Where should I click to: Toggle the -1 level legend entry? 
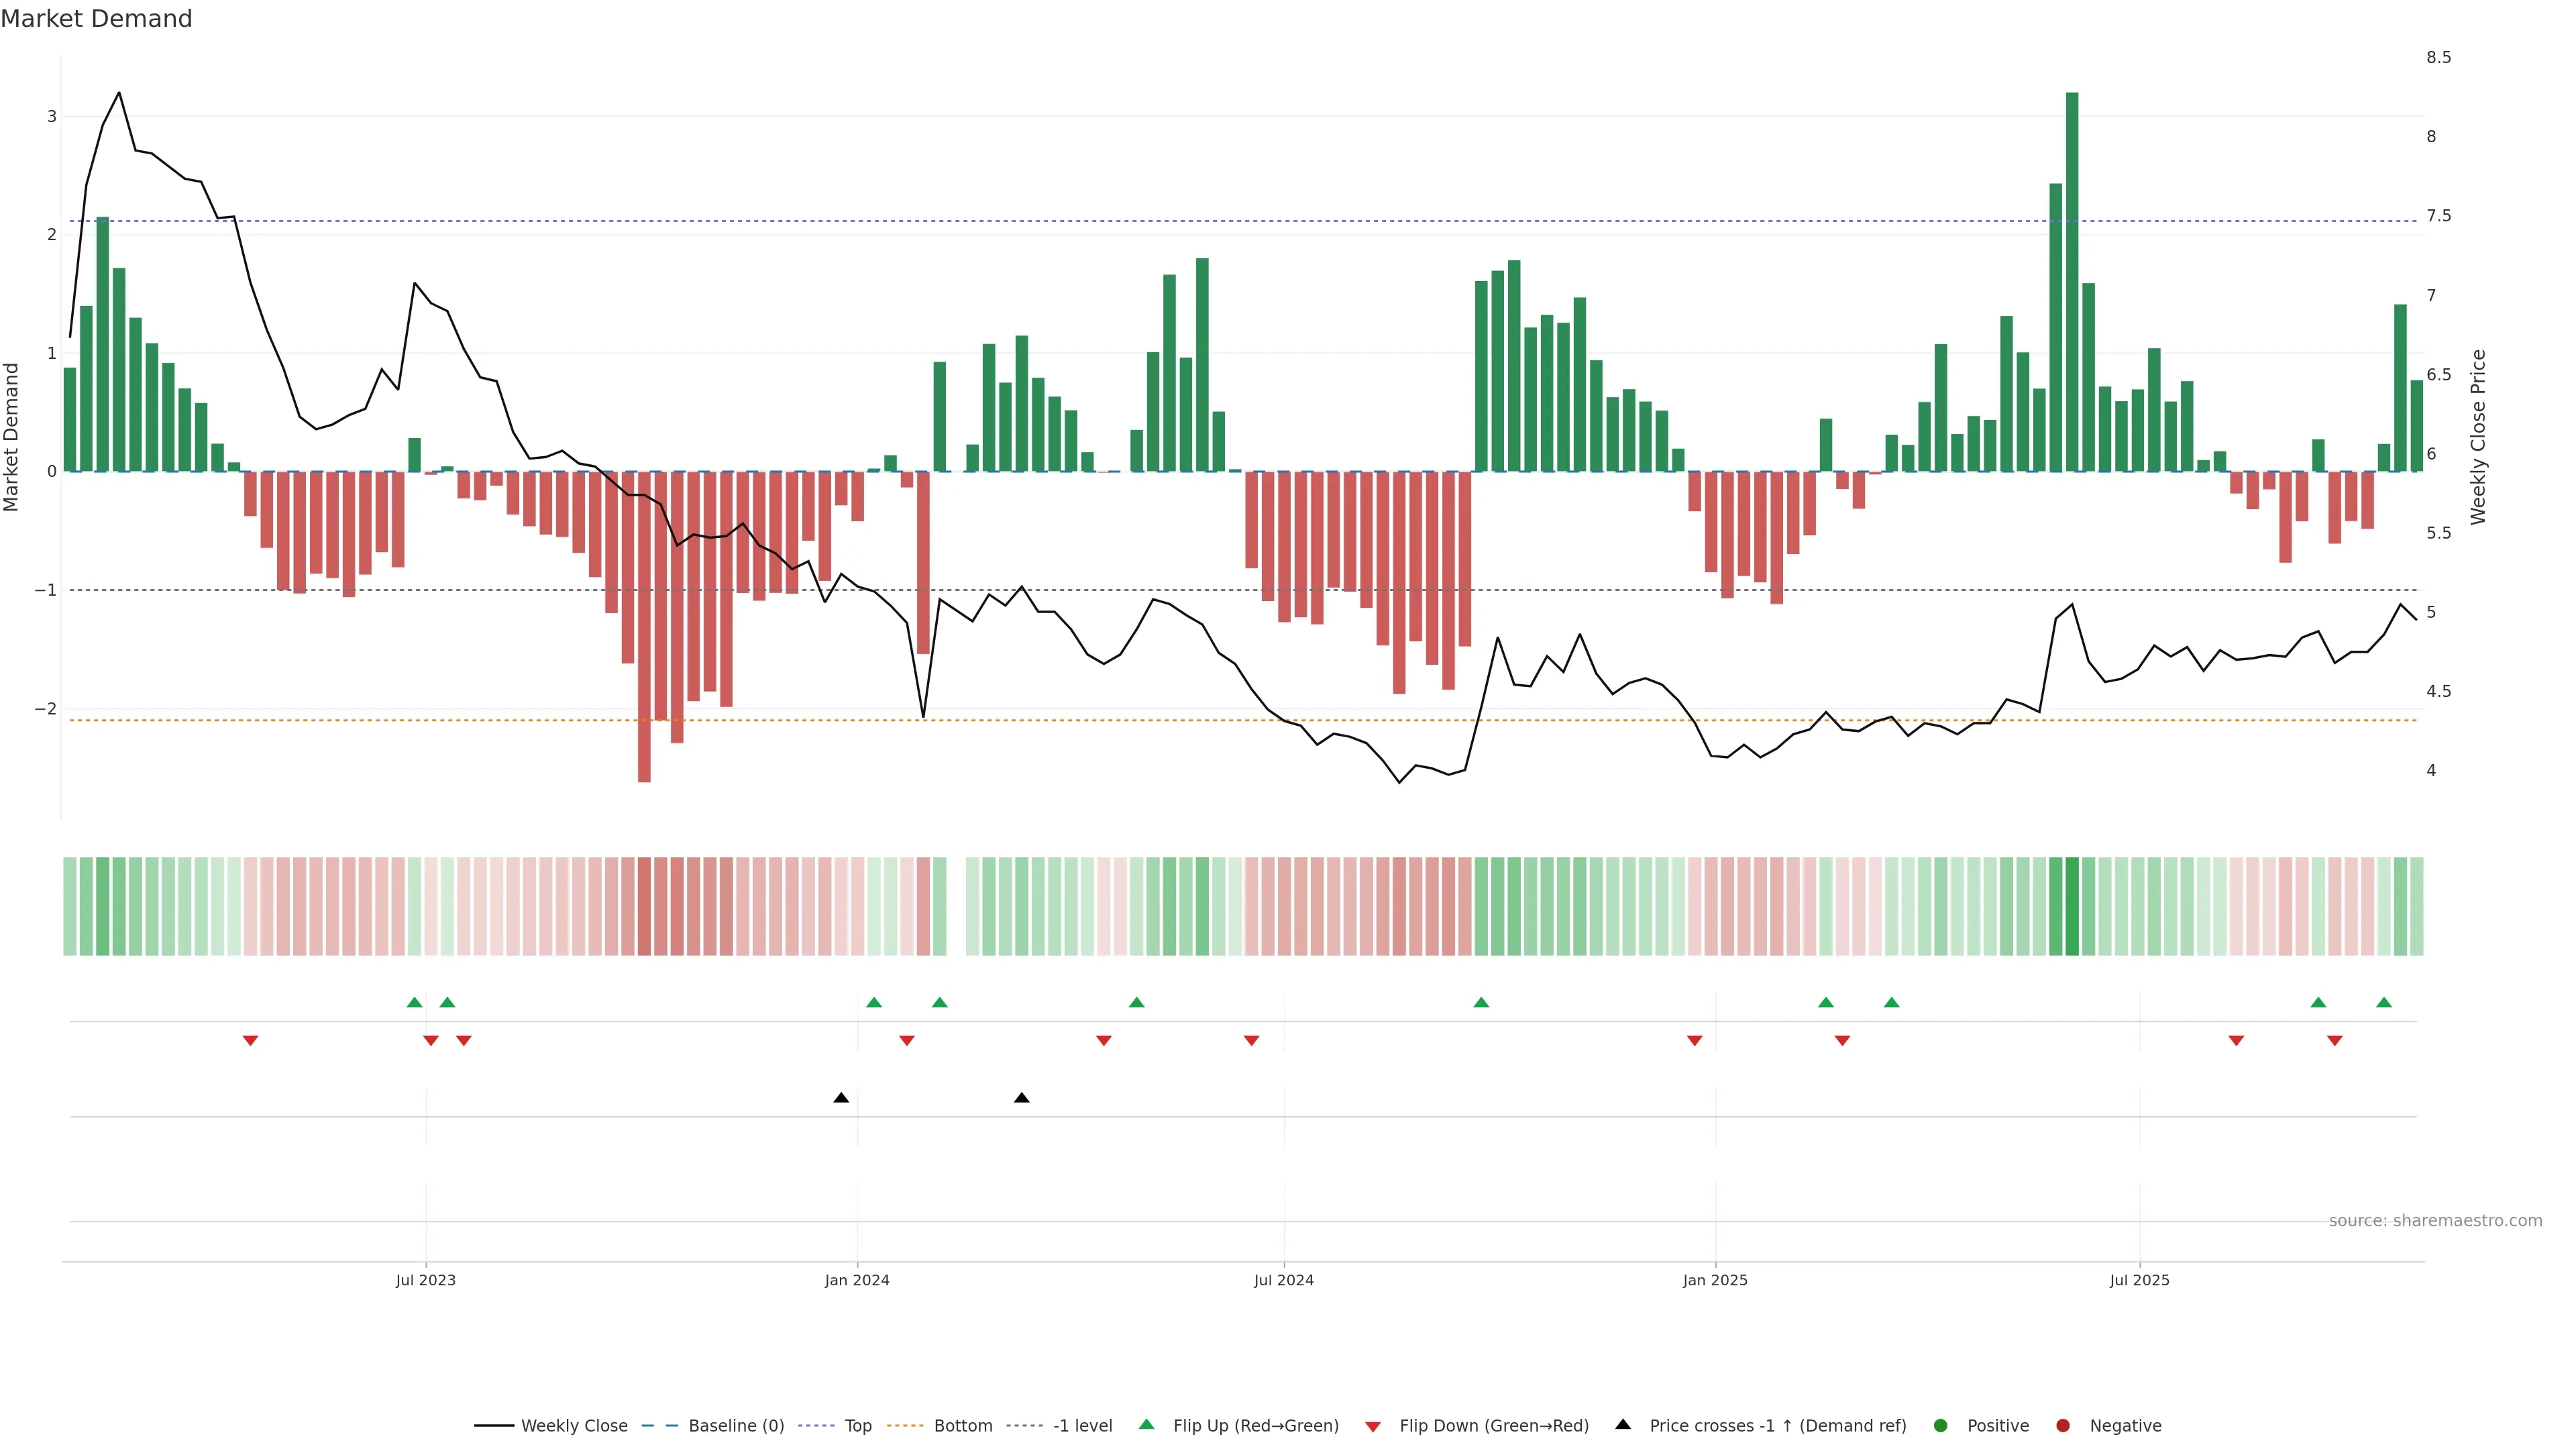[1082, 1426]
